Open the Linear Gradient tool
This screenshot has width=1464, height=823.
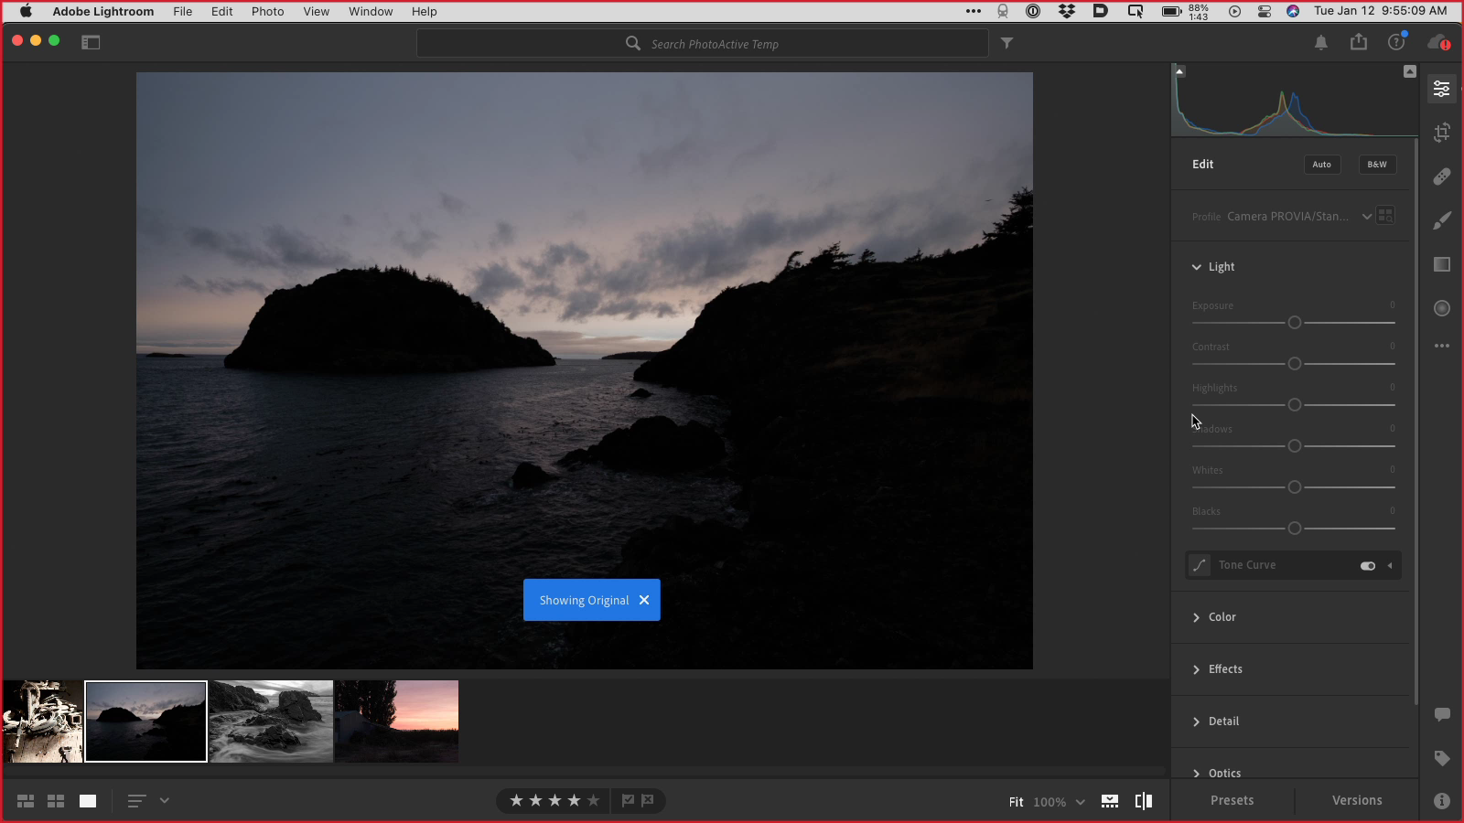tap(1442, 264)
